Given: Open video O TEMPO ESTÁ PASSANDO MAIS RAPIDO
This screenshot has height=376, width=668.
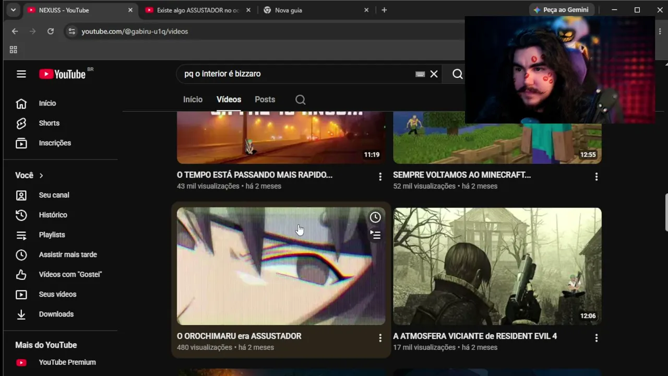Looking at the screenshot, I should tap(255, 175).
